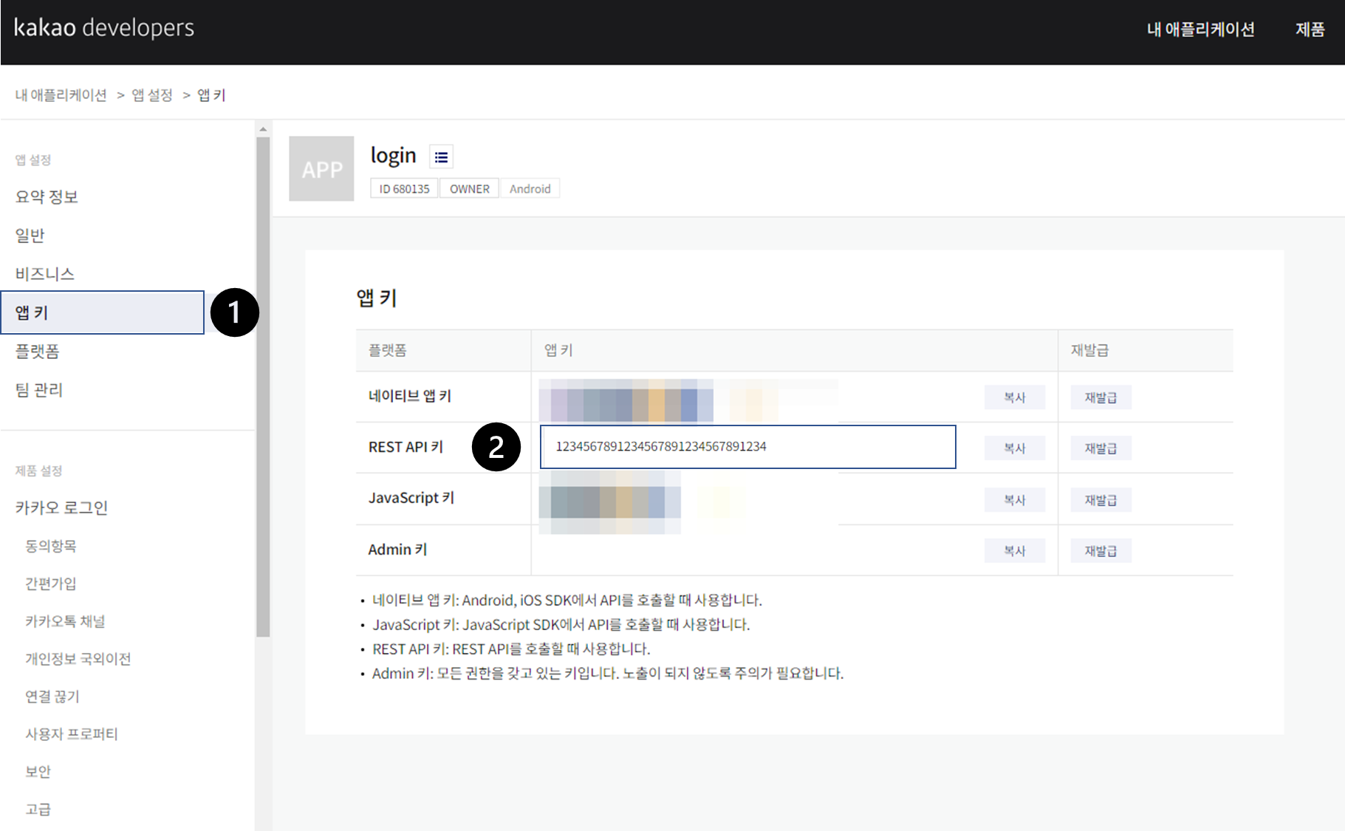Click the sidebar scrollbar thumb
The height and width of the screenshot is (831, 1345).
click(263, 386)
